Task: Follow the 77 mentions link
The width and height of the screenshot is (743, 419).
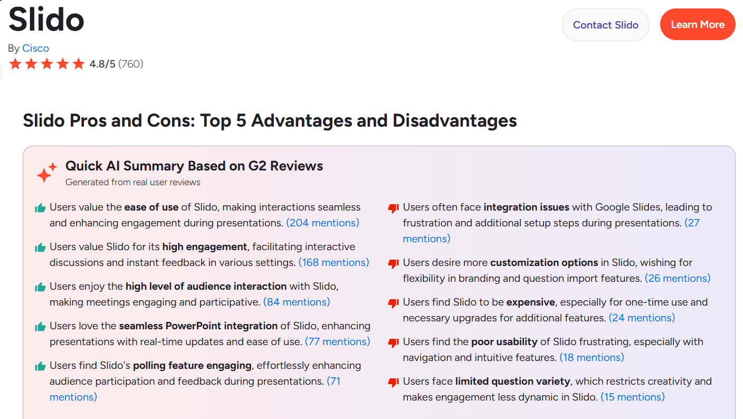Action: point(337,341)
